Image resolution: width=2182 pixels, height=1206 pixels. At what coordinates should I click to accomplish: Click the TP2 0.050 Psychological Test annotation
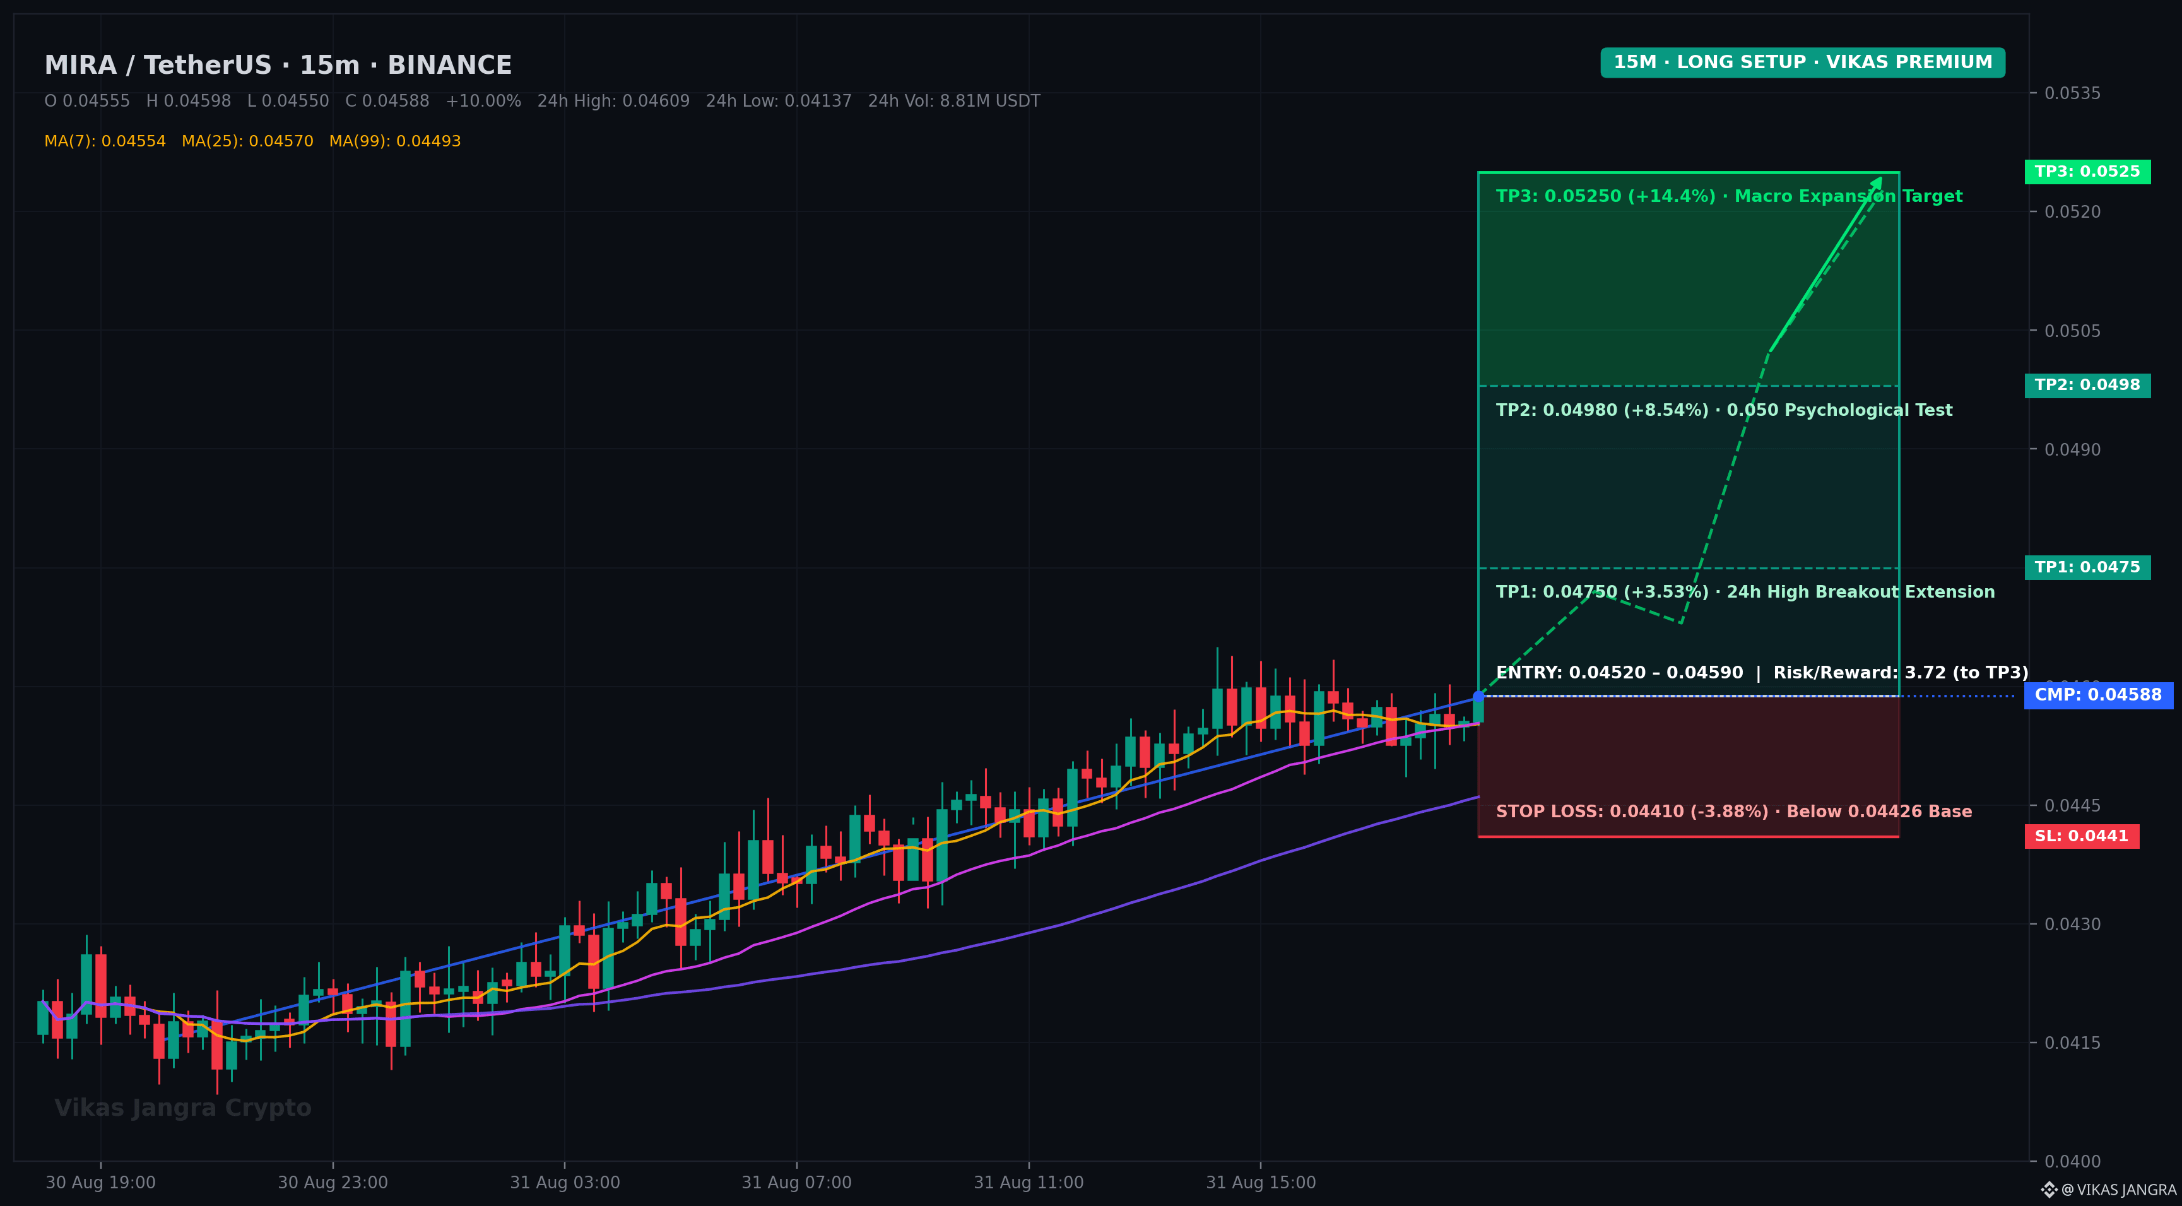tap(1724, 411)
